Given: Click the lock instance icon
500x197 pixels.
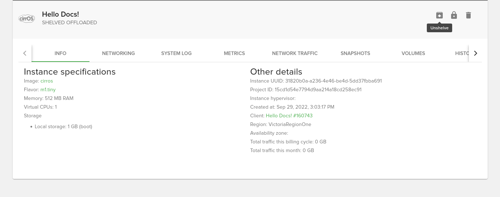Looking at the screenshot, I should point(454,15).
